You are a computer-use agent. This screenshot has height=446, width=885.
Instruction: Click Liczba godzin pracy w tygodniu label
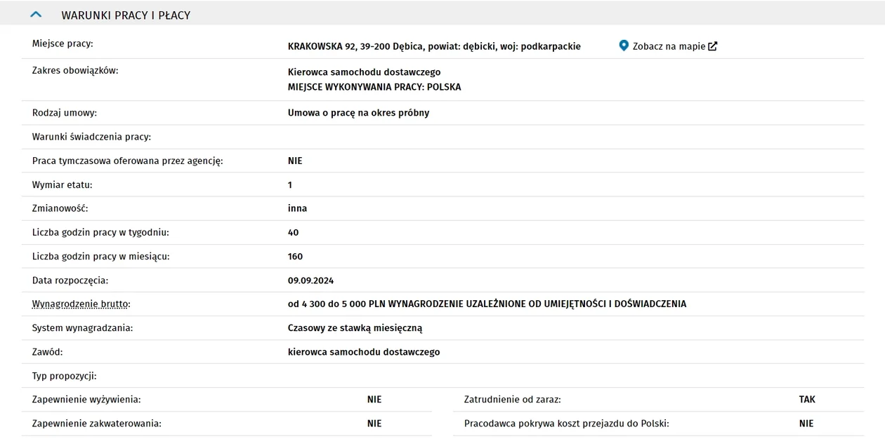click(x=101, y=232)
